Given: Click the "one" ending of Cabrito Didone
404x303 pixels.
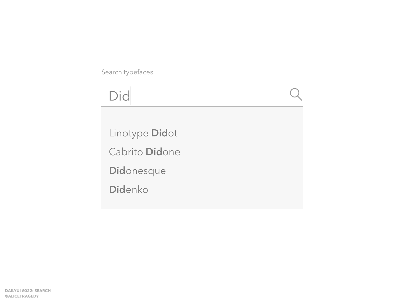Looking at the screenshot, I should (171, 152).
